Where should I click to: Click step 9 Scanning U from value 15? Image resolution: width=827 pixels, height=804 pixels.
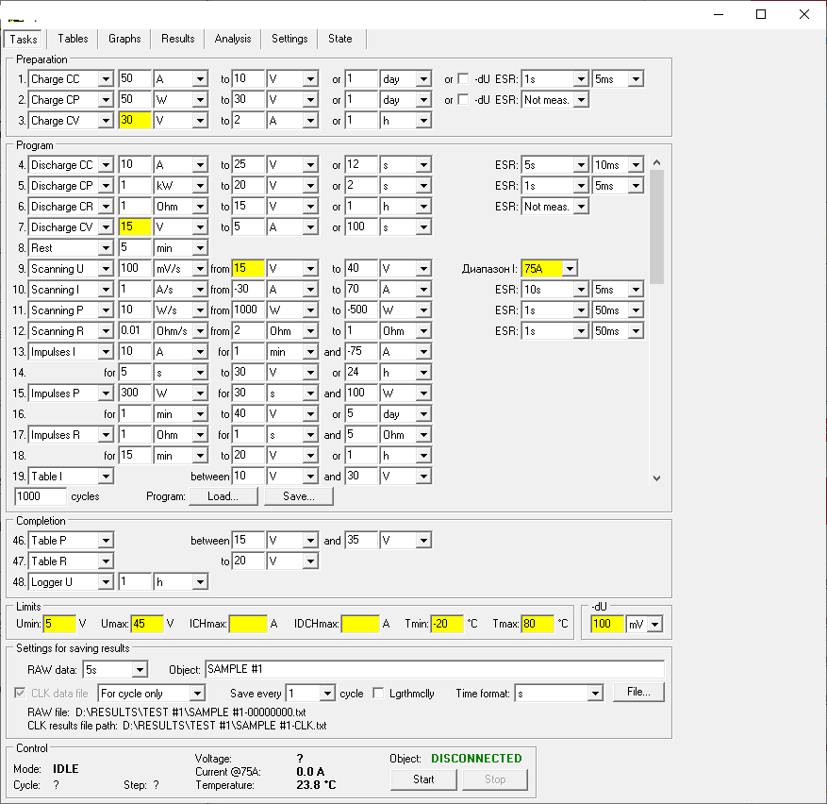pyautogui.click(x=248, y=269)
